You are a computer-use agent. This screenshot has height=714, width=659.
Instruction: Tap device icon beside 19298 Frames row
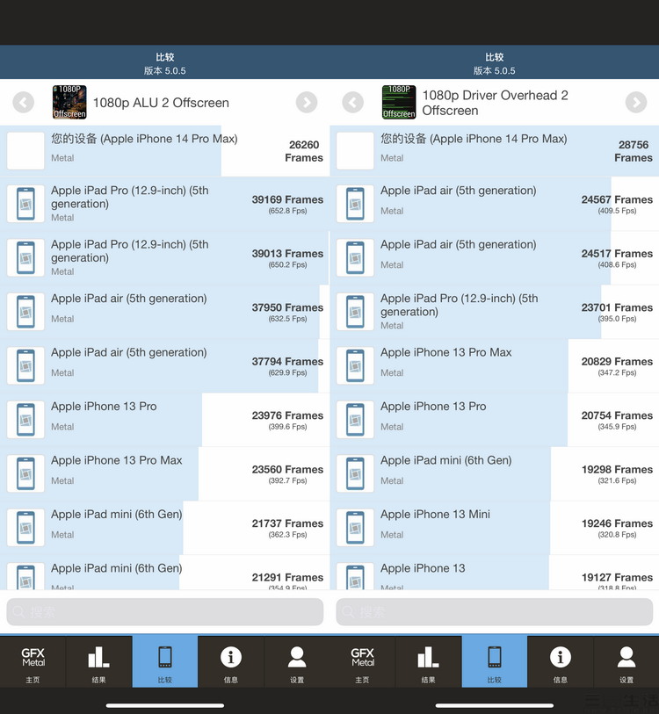tap(355, 473)
